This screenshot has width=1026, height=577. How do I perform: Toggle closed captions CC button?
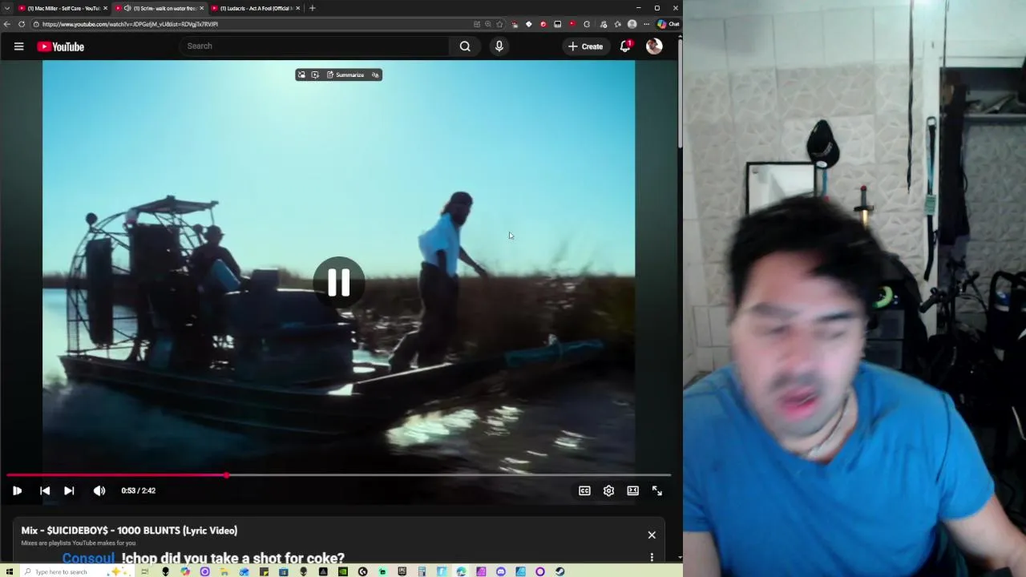click(584, 490)
